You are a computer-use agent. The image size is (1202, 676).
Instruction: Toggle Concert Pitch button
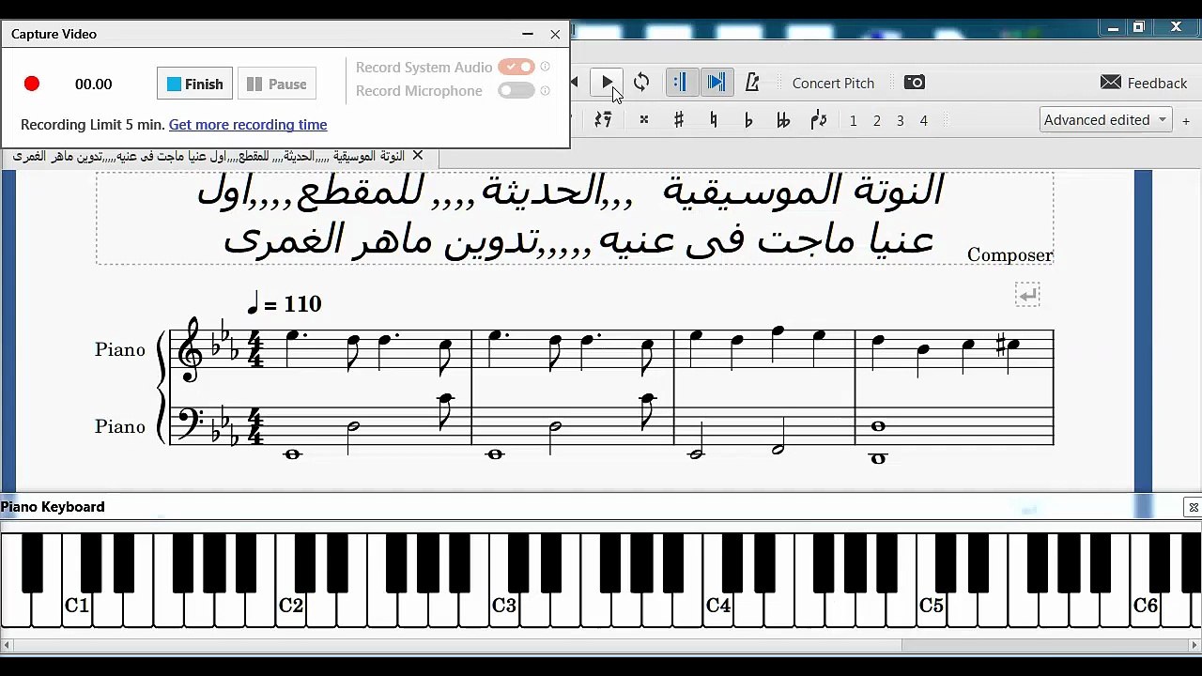pos(833,83)
